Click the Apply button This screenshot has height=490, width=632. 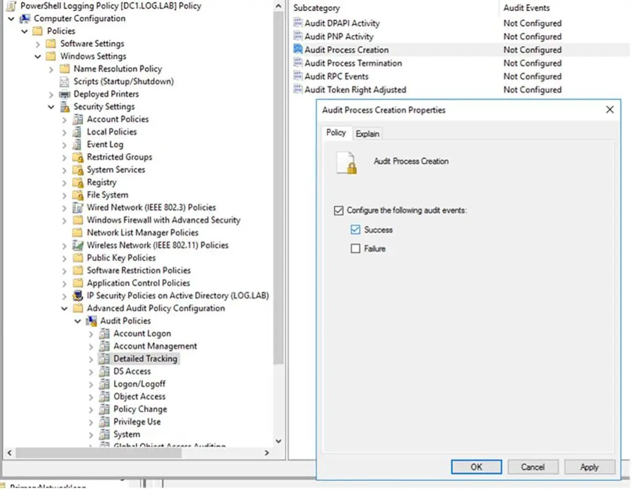pyautogui.click(x=589, y=467)
